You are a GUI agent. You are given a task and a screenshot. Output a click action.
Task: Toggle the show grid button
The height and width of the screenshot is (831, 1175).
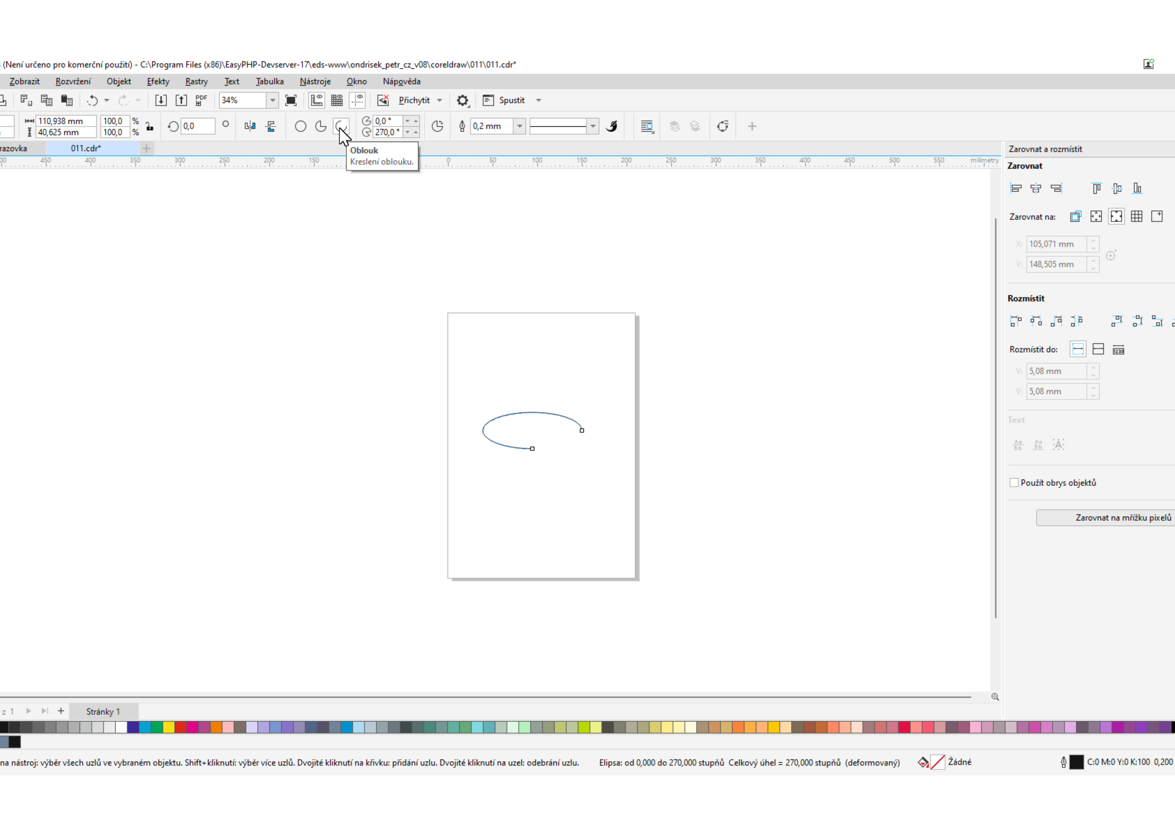tap(337, 100)
